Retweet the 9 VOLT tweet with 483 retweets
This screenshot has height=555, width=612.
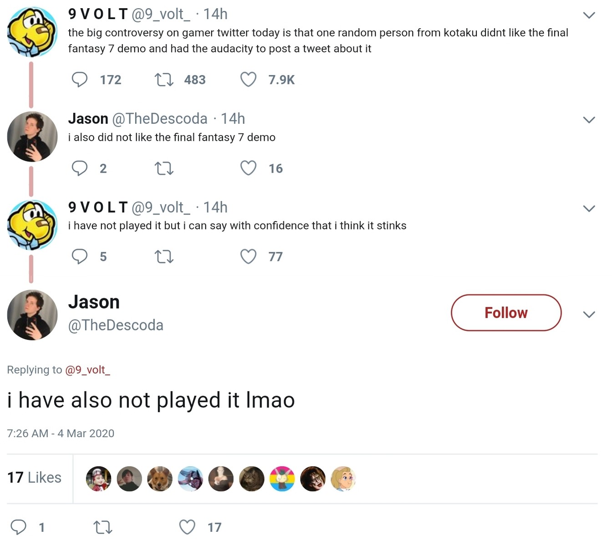pyautogui.click(x=164, y=80)
